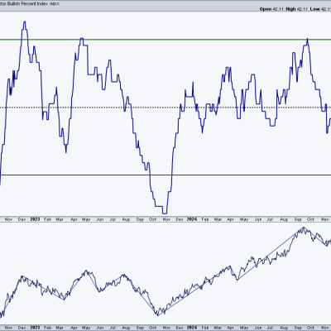Click the red oversold threshold line
The image size is (331, 331).
coord(165,175)
